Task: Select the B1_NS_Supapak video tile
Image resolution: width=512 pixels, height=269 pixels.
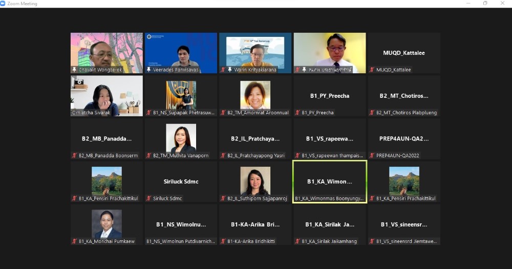Action: (181, 95)
